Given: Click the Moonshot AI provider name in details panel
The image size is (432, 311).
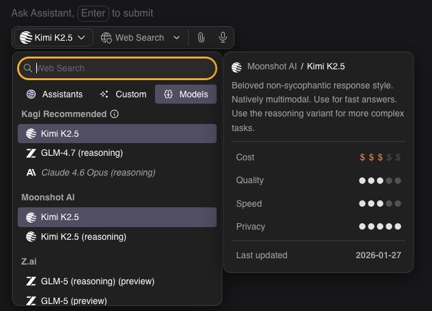Looking at the screenshot, I should [272, 66].
